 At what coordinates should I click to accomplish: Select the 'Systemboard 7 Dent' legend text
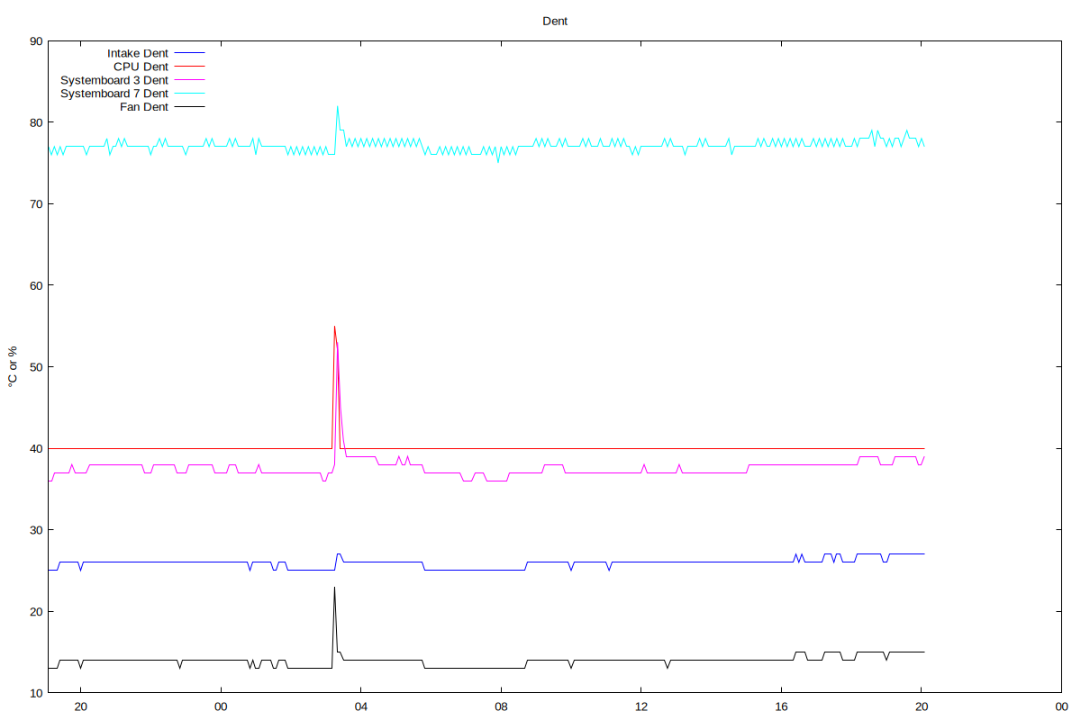coord(114,94)
